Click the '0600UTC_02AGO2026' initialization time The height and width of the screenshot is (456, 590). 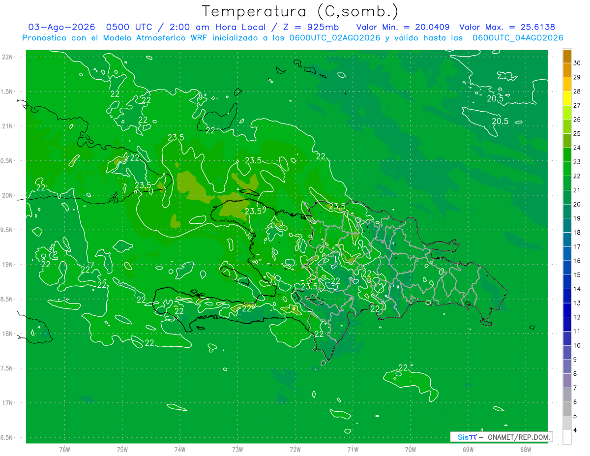click(335, 38)
